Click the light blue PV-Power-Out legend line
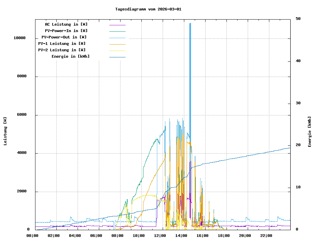Image resolution: width=324 pixels, height=243 pixels. [117, 38]
